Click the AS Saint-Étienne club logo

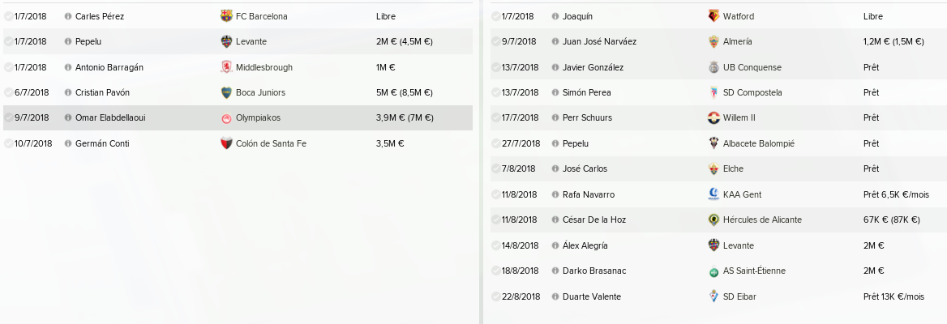(x=713, y=271)
